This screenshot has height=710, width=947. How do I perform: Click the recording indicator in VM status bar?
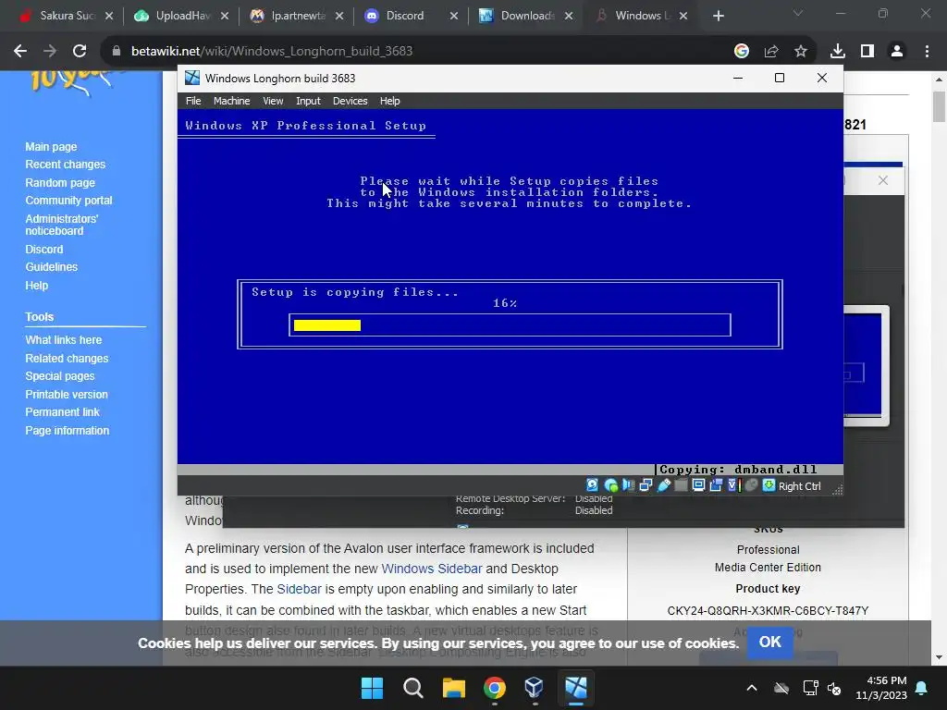click(x=717, y=485)
